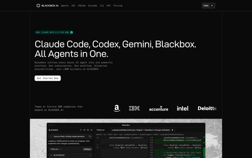Click the arrow icon on Claude Opus banner
This screenshot has height=158, width=252.
71,32
